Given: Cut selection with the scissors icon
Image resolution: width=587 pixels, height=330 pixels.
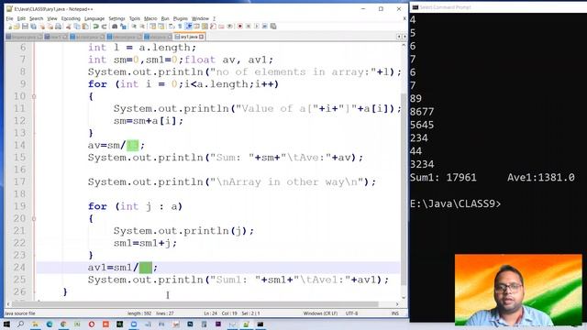Looking at the screenshot, I should [x=68, y=27].
